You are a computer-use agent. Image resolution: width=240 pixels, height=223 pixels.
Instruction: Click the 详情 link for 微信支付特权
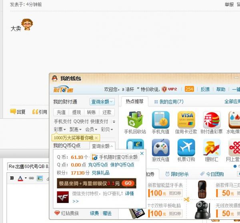(130, 193)
